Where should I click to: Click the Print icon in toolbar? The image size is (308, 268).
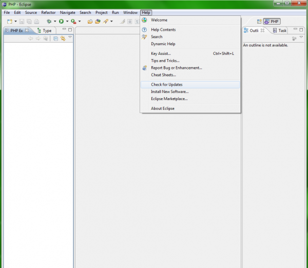point(36,21)
